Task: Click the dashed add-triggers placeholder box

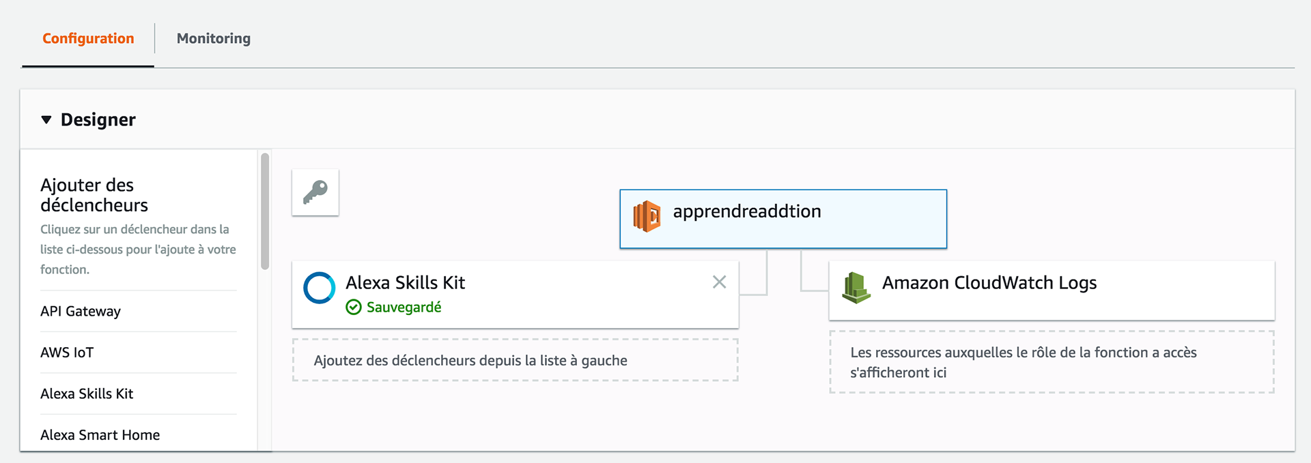Action: (x=516, y=360)
